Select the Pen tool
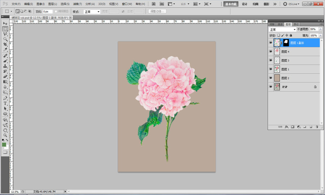 click(5, 98)
